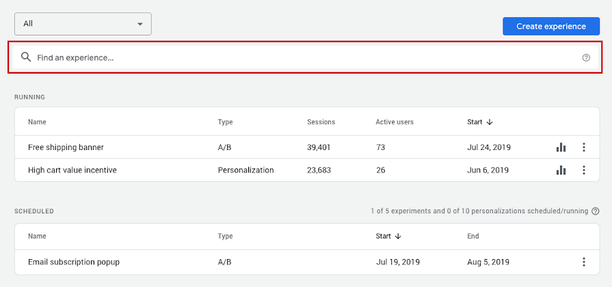The width and height of the screenshot is (612, 287).
Task: Open the Email subscription popup experience
Action: coord(74,262)
